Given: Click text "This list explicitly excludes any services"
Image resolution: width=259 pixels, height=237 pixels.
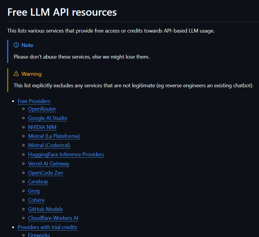Looking at the screenshot, I should (x=58, y=86).
